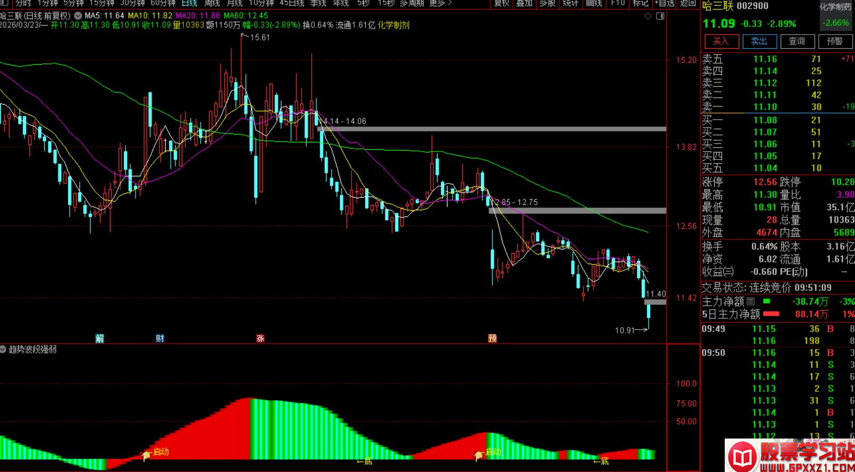The image size is (855, 472).
Task: Open the 叠加 overlay menu
Action: (524, 3)
